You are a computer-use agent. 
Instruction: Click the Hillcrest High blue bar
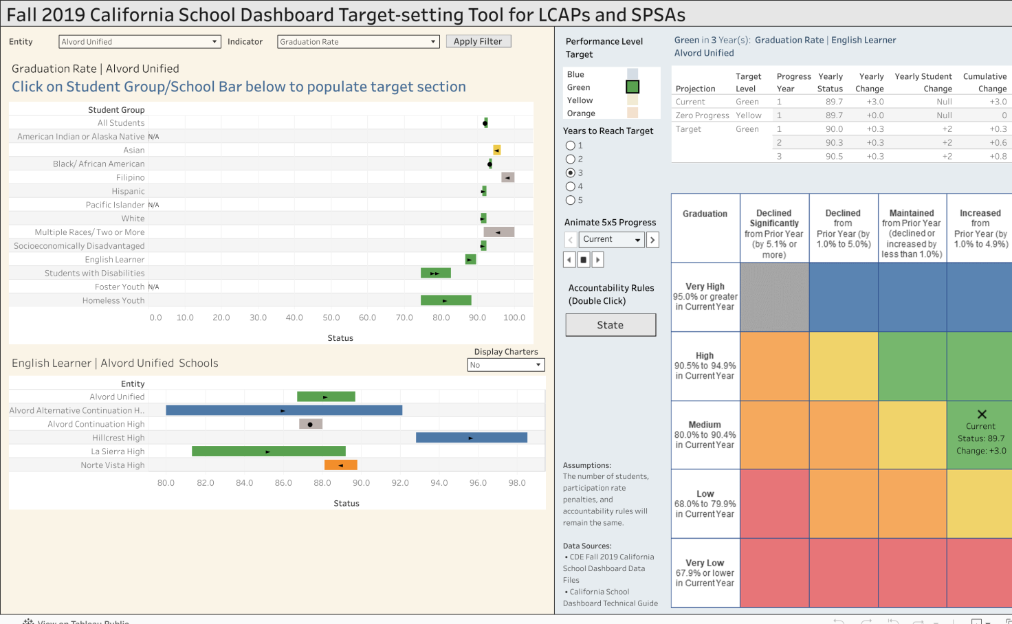click(x=471, y=438)
